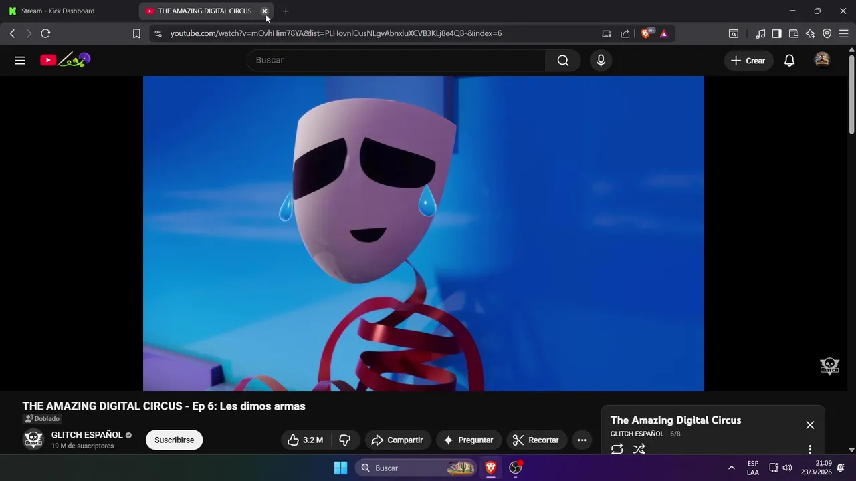The width and height of the screenshot is (856, 481).
Task: Toggle playlist shuffle icon
Action: (639, 449)
